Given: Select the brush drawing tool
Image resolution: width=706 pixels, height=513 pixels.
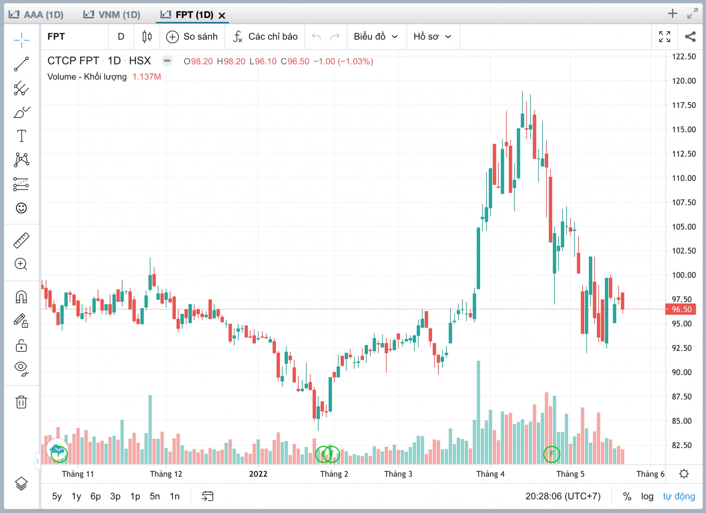Looking at the screenshot, I should point(22,112).
